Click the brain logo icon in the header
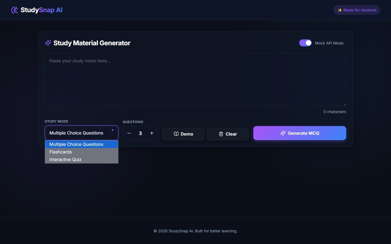The width and height of the screenshot is (391, 244). pos(14,10)
